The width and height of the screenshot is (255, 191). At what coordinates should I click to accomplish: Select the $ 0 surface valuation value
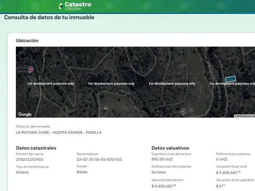220,186
